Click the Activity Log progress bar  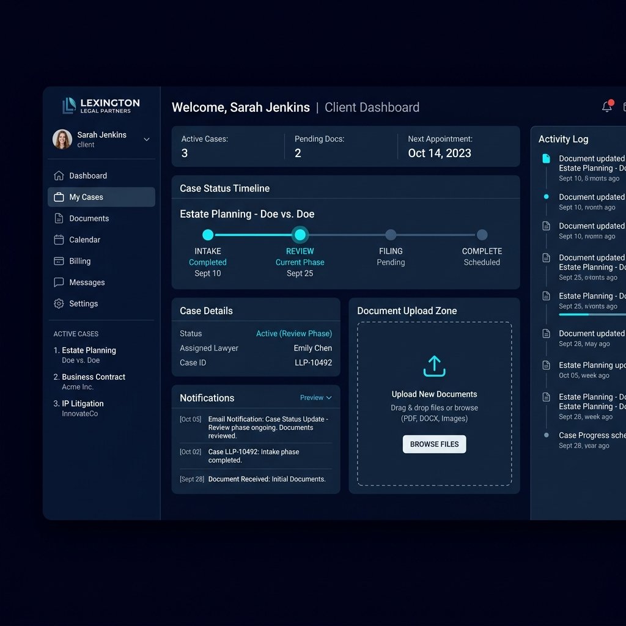pyautogui.click(x=592, y=315)
